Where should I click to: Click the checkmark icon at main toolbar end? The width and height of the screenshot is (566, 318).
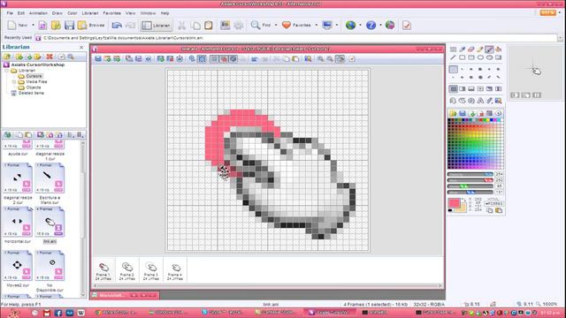407,26
